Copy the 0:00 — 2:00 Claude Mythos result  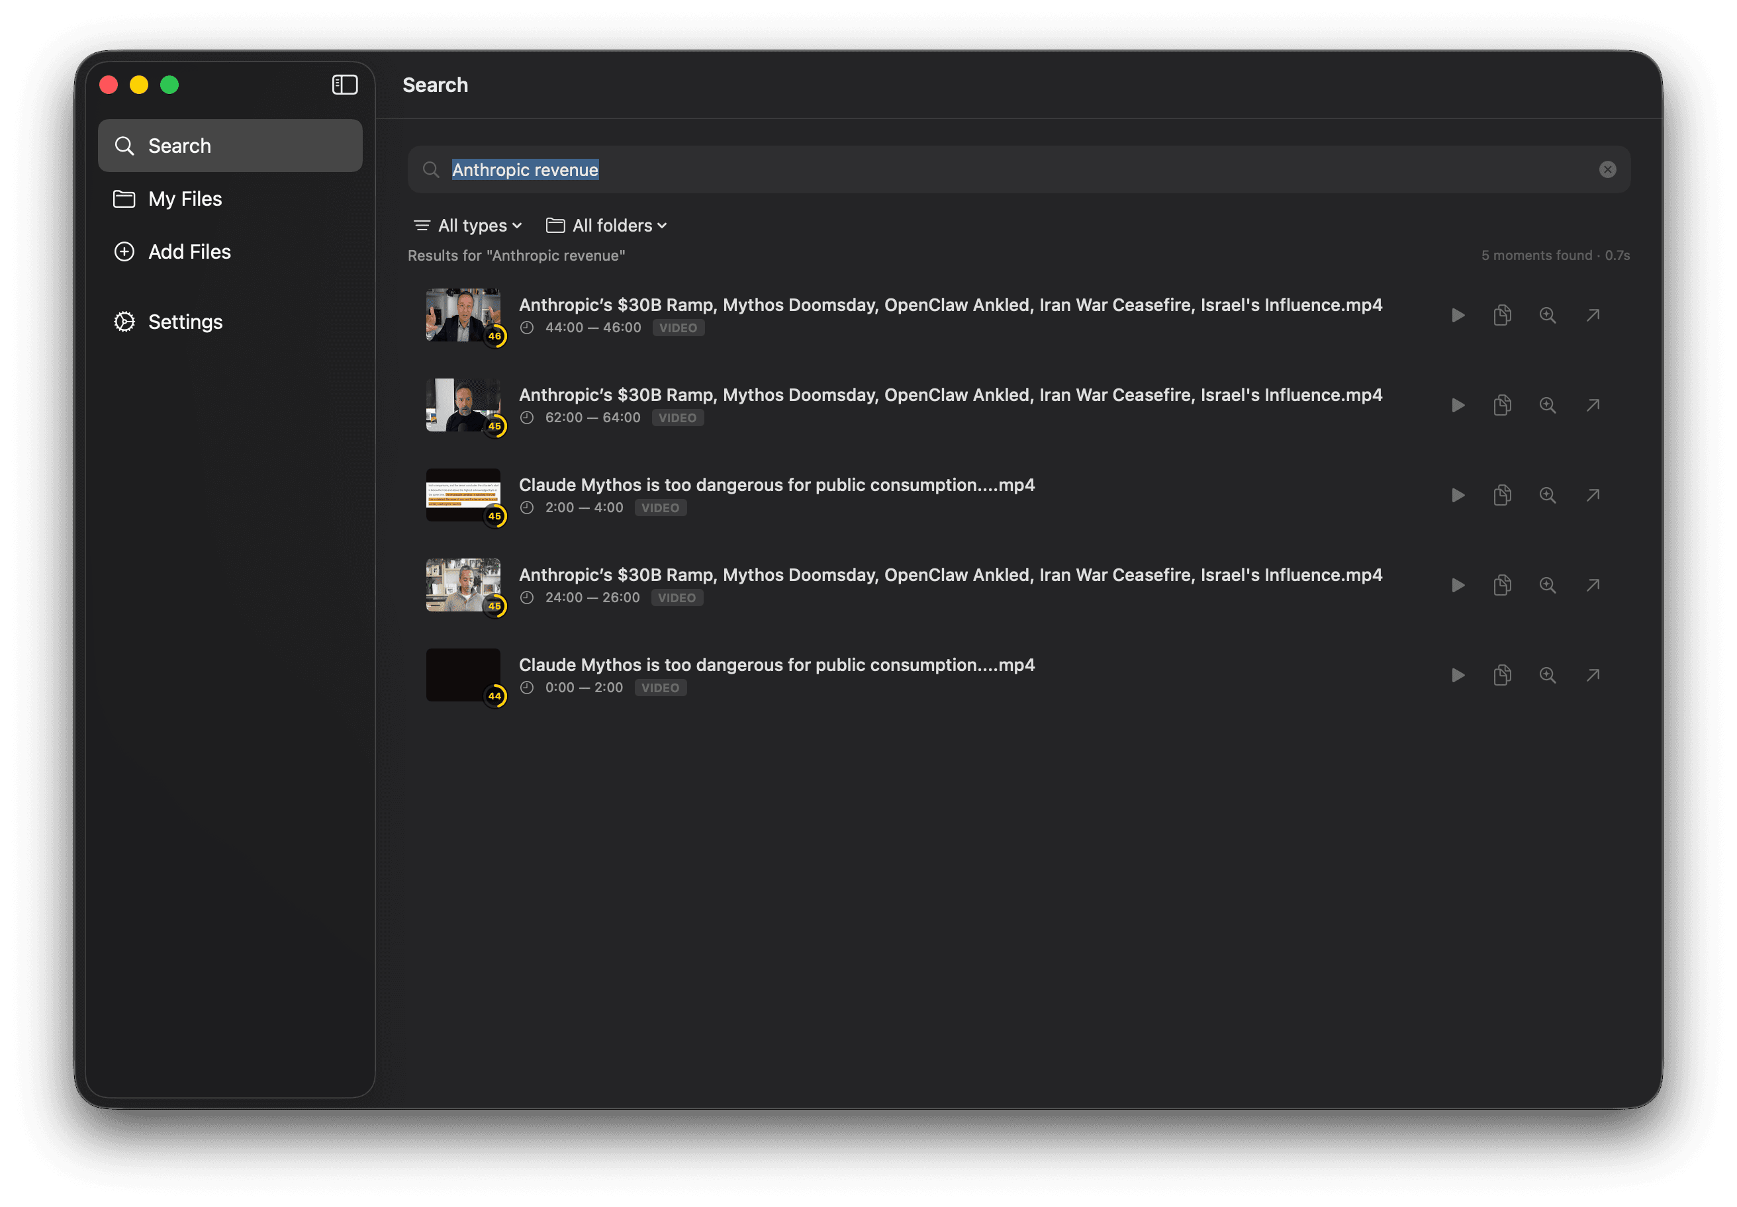[x=1502, y=676]
